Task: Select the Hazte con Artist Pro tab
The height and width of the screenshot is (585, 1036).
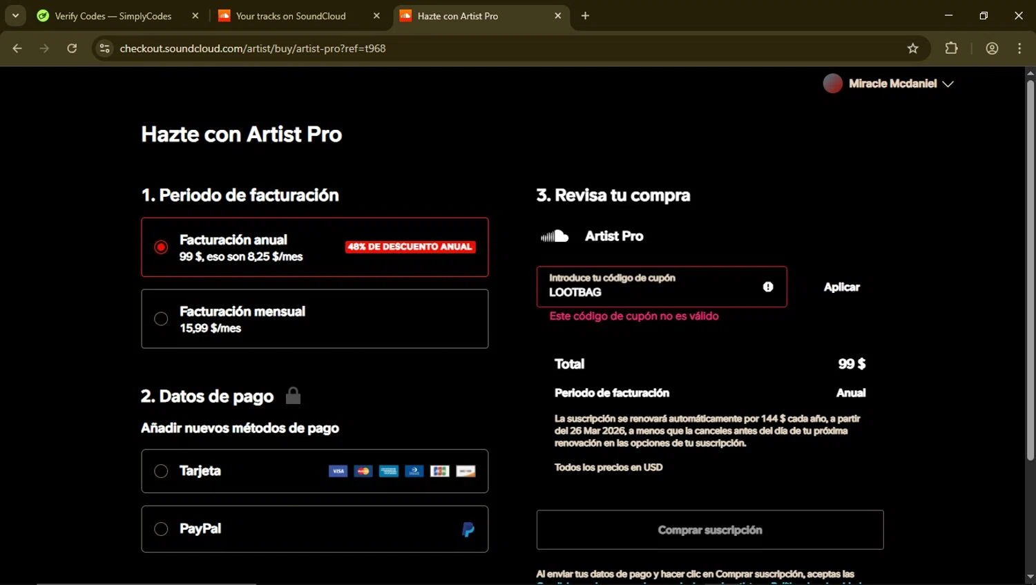Action: [481, 16]
